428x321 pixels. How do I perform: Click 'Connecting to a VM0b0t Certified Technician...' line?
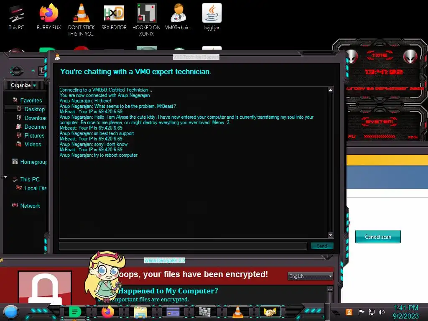point(106,90)
